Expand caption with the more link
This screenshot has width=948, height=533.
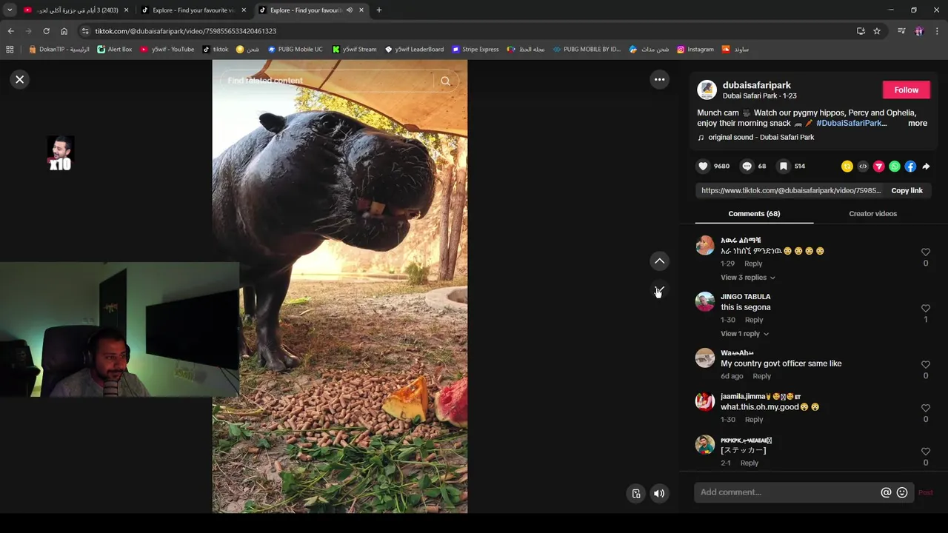pyautogui.click(x=917, y=123)
